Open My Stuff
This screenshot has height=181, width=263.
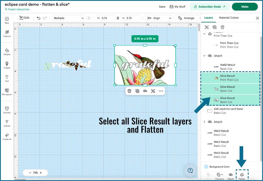tap(177, 7)
